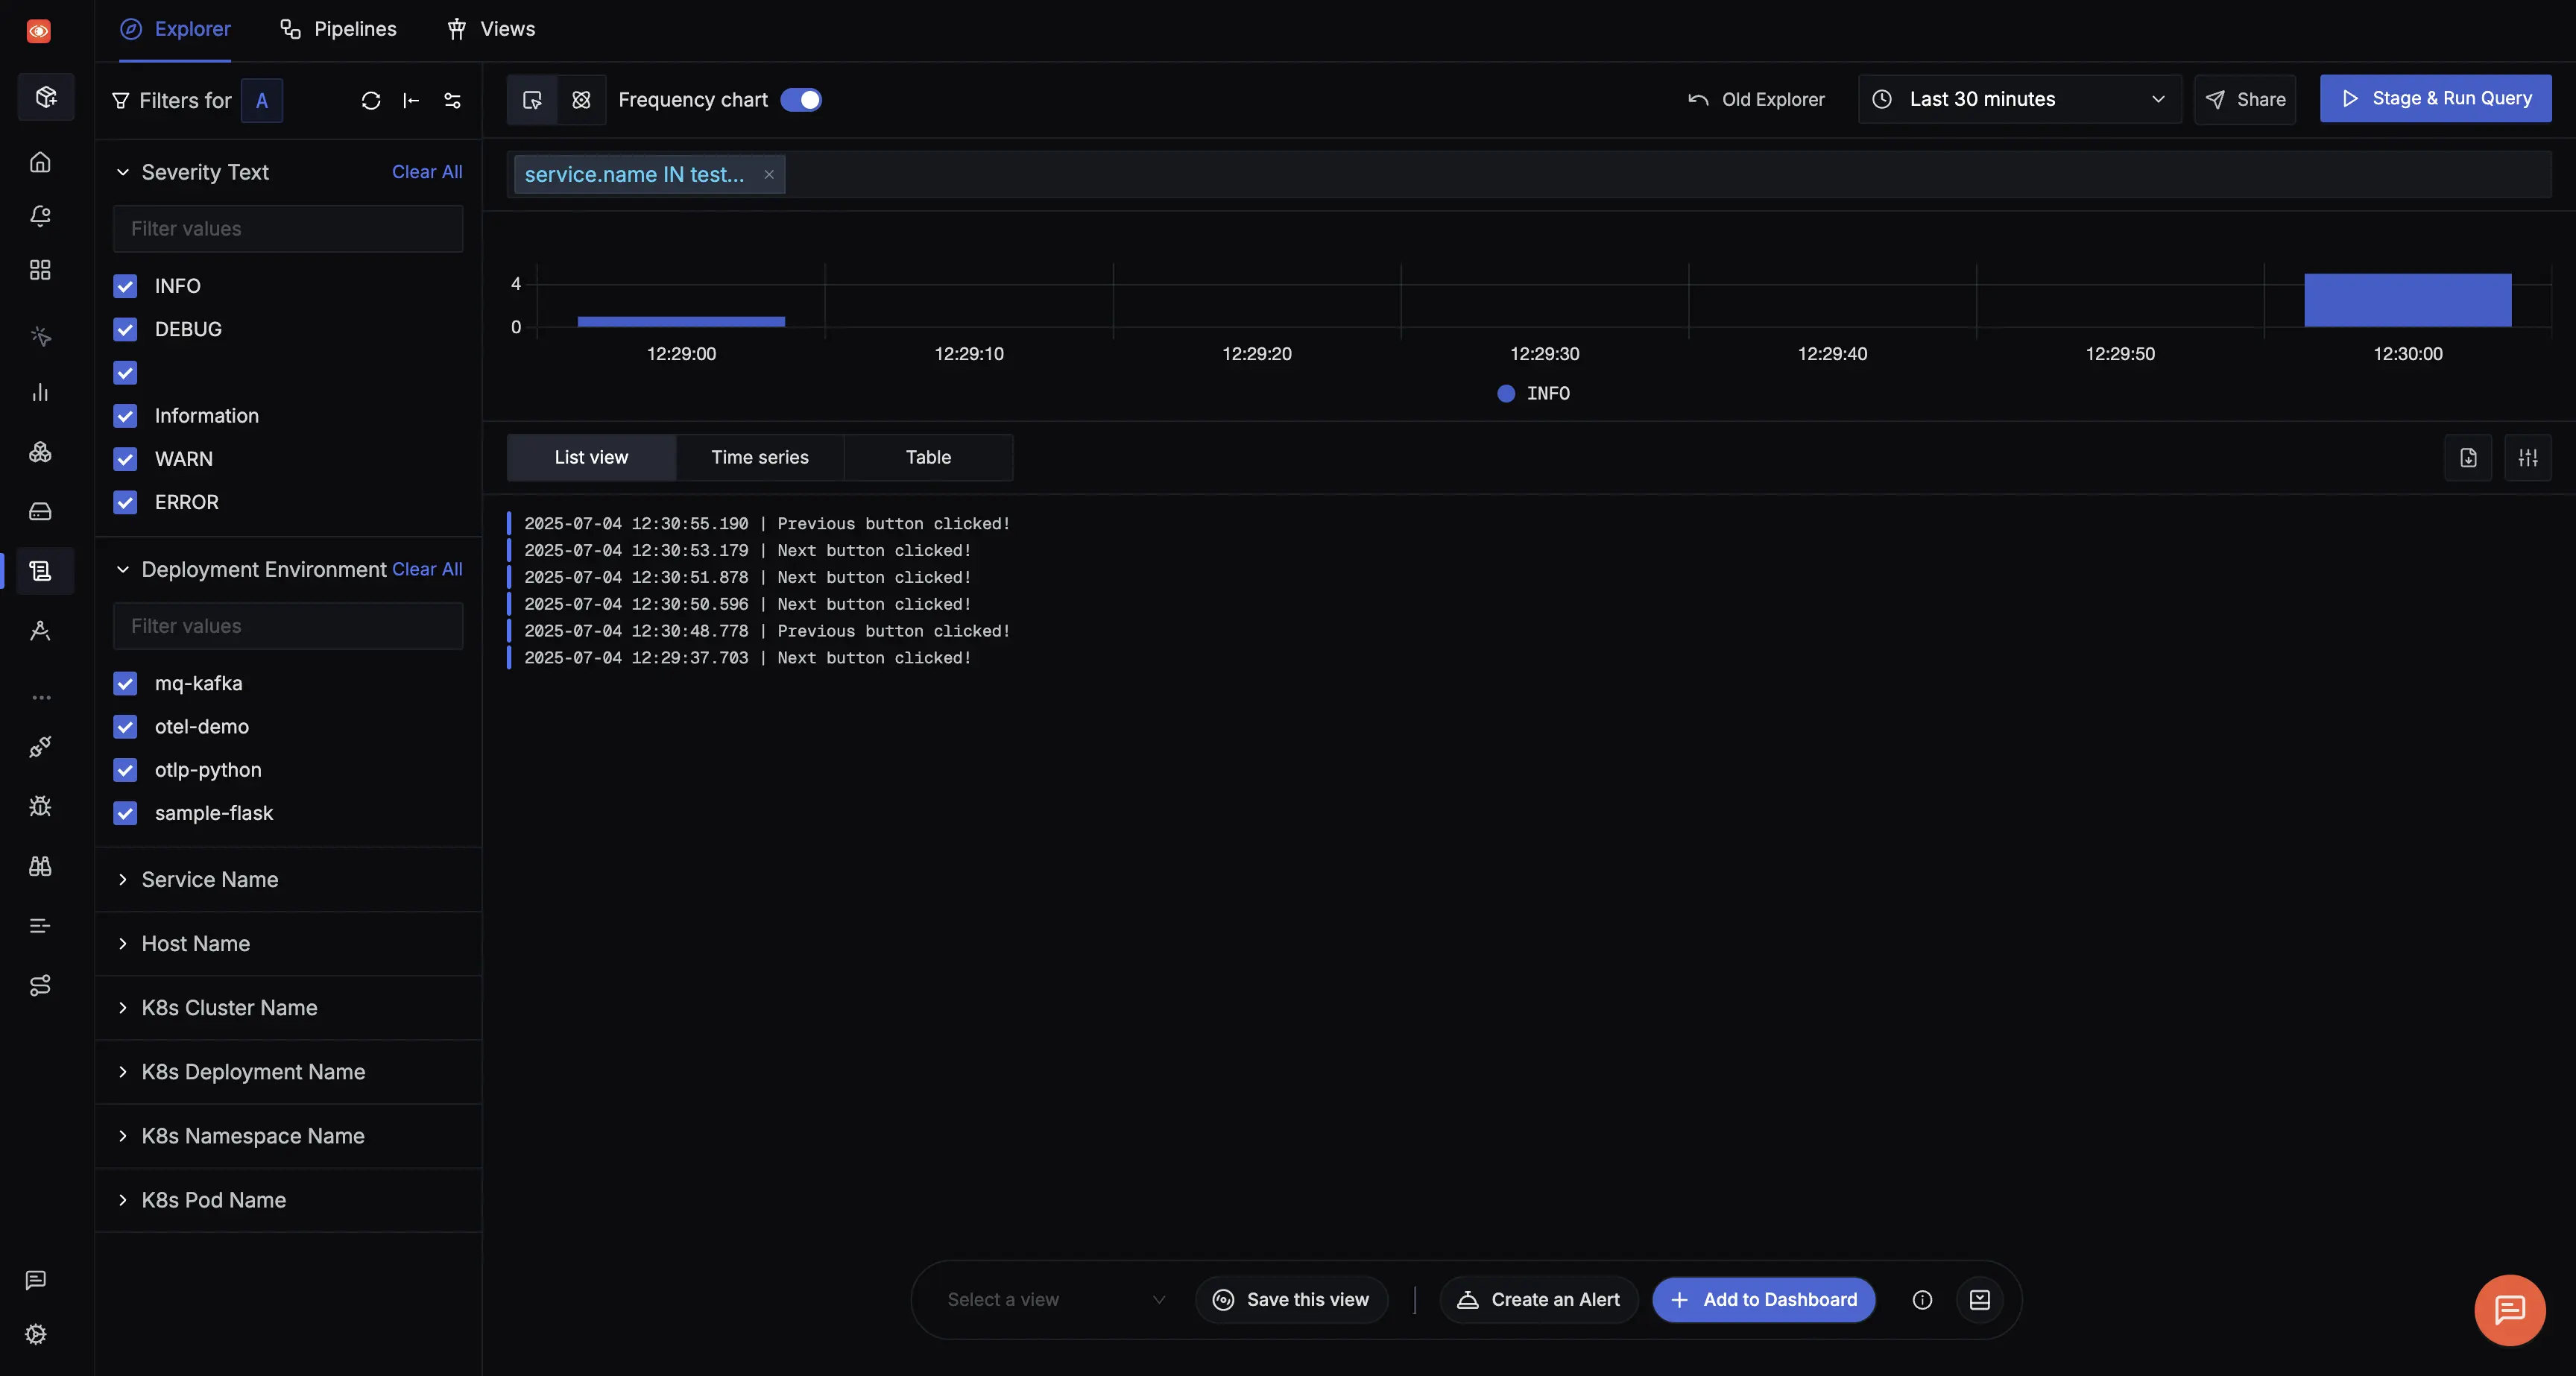
Task: Switch to the ClickHouse atom icon mode
Action: point(581,100)
